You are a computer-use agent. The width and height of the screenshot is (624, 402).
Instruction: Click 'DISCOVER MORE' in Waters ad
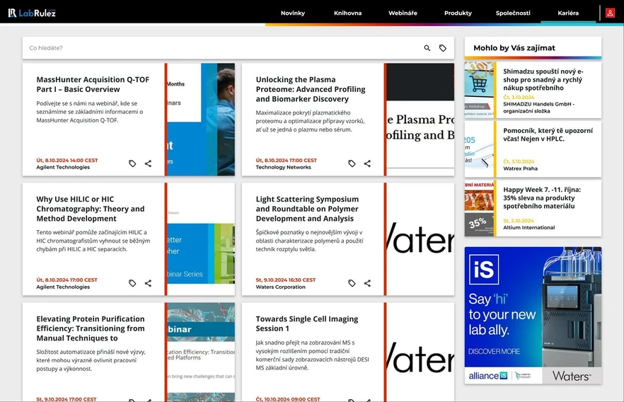pos(494,352)
